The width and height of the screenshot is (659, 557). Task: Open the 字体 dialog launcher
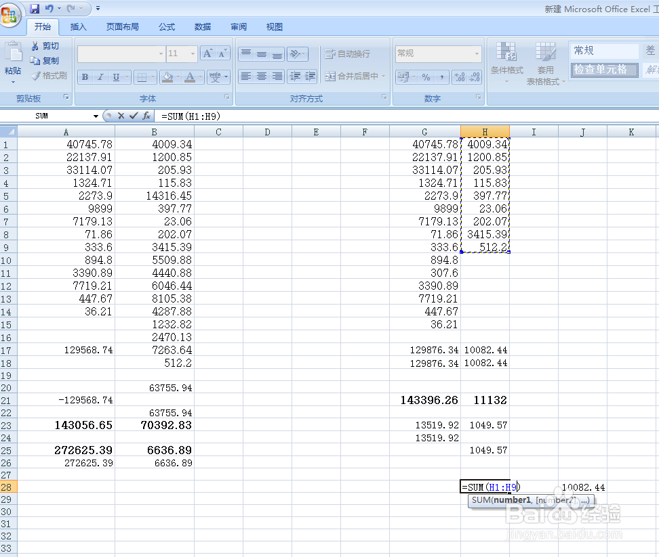227,97
